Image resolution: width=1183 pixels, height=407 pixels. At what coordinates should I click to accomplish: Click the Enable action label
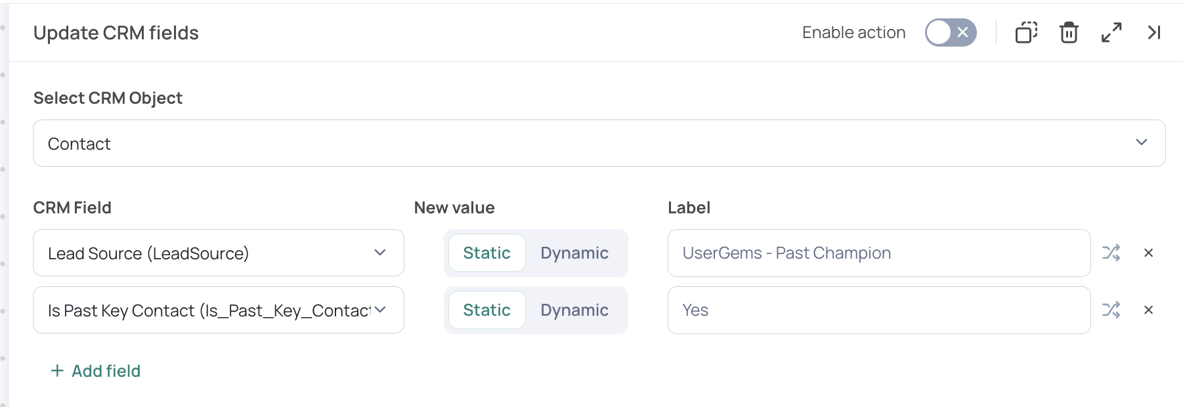tap(853, 32)
